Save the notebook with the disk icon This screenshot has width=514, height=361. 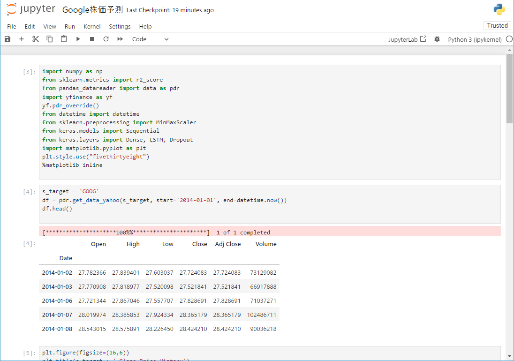(8, 39)
